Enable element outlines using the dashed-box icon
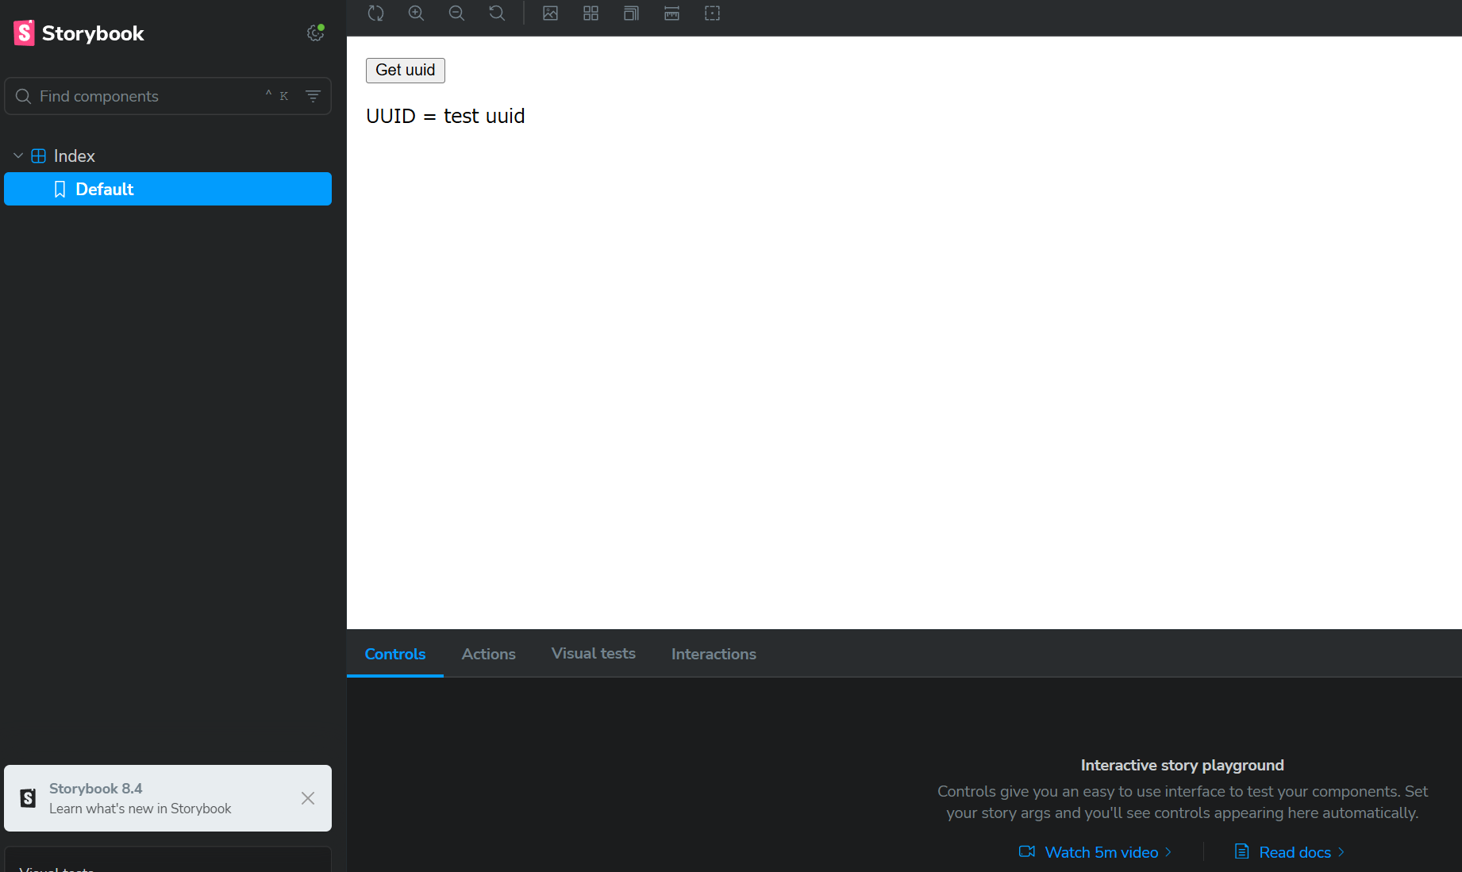This screenshot has height=872, width=1462. [x=712, y=13]
